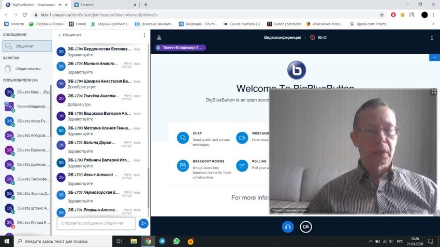440x247 pixels.
Task: Select user ЭБ-1701 Агаев in list
Action: point(26,121)
